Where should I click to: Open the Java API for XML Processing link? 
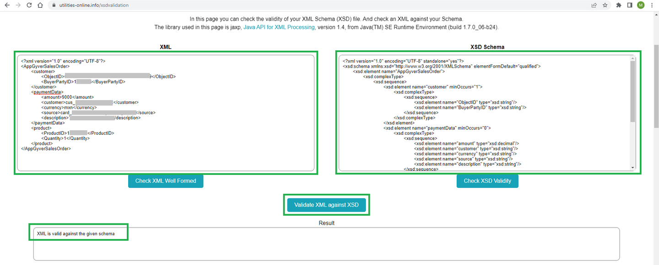pyautogui.click(x=279, y=27)
